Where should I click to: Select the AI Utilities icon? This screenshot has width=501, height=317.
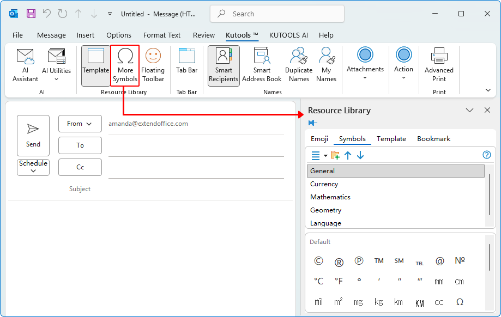pyautogui.click(x=56, y=64)
